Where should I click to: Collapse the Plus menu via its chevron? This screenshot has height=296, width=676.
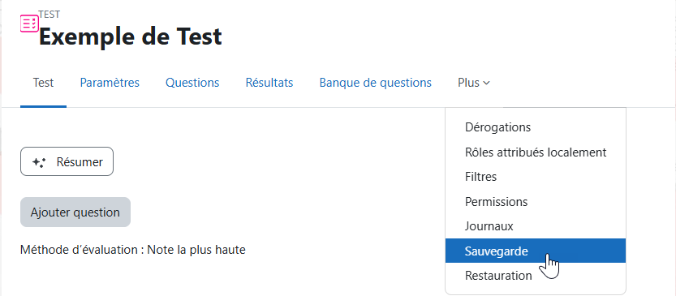pyautogui.click(x=486, y=83)
